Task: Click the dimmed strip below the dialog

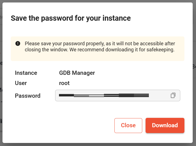Action: 98,145
